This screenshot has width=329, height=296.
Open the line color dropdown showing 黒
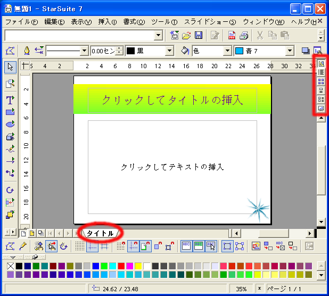(169, 51)
